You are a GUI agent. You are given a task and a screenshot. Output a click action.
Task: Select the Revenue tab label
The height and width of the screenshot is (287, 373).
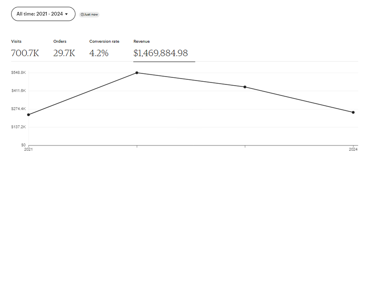[x=142, y=41]
